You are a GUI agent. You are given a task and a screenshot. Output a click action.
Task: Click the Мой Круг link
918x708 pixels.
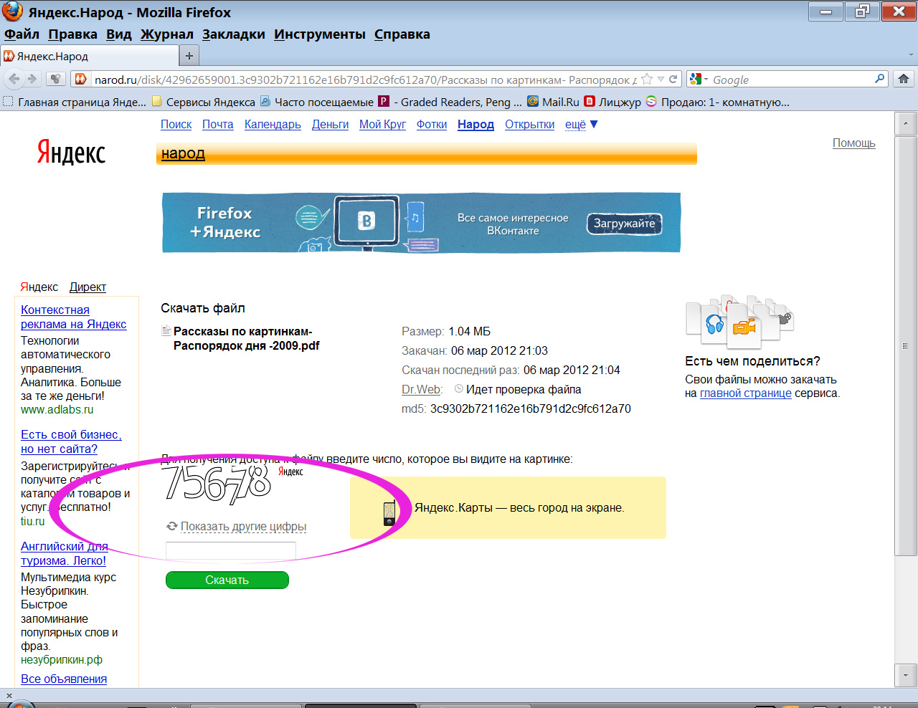[382, 125]
